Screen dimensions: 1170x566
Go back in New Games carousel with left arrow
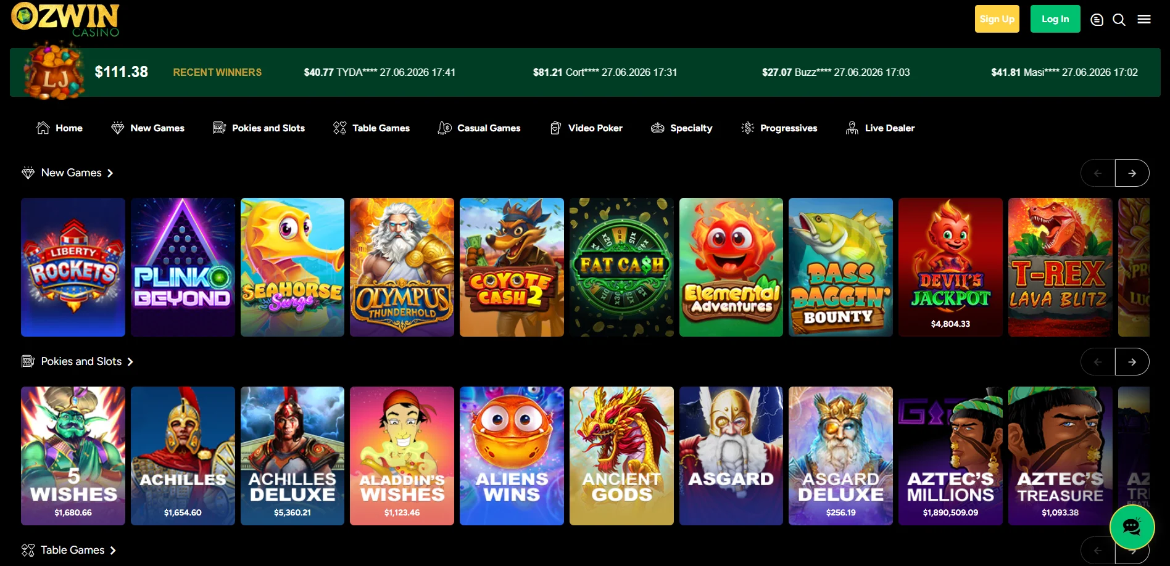[1098, 173]
